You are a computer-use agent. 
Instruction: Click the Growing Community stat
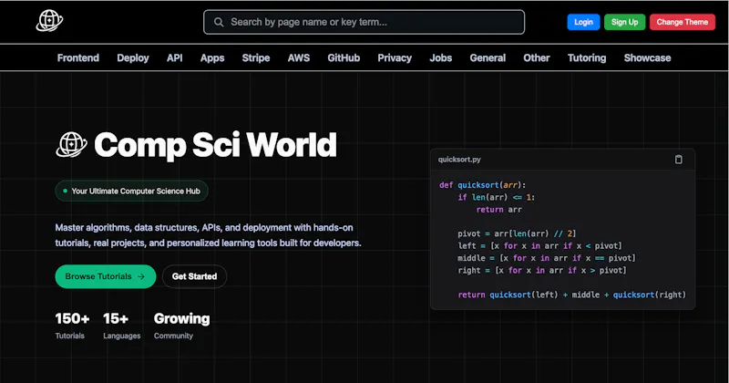181,326
